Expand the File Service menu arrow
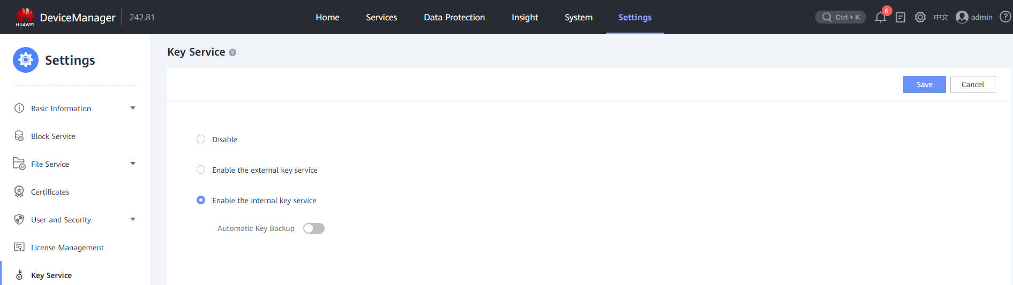Image resolution: width=1013 pixels, height=285 pixels. point(133,164)
